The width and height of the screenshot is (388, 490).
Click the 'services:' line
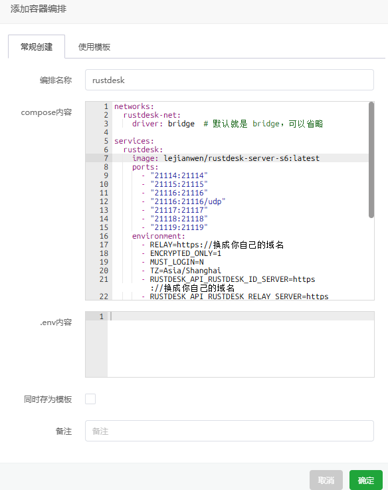(134, 141)
